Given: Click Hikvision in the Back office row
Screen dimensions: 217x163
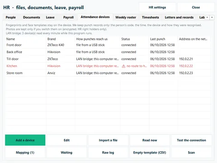Looking at the screenshot, I should click(x=54, y=52).
